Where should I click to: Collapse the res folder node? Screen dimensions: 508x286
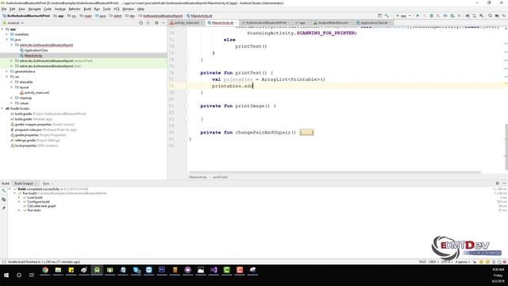pos(7,77)
